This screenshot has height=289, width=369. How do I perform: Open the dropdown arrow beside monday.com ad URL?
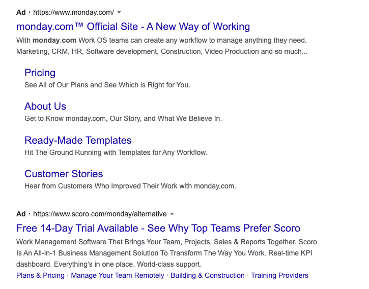click(x=119, y=12)
